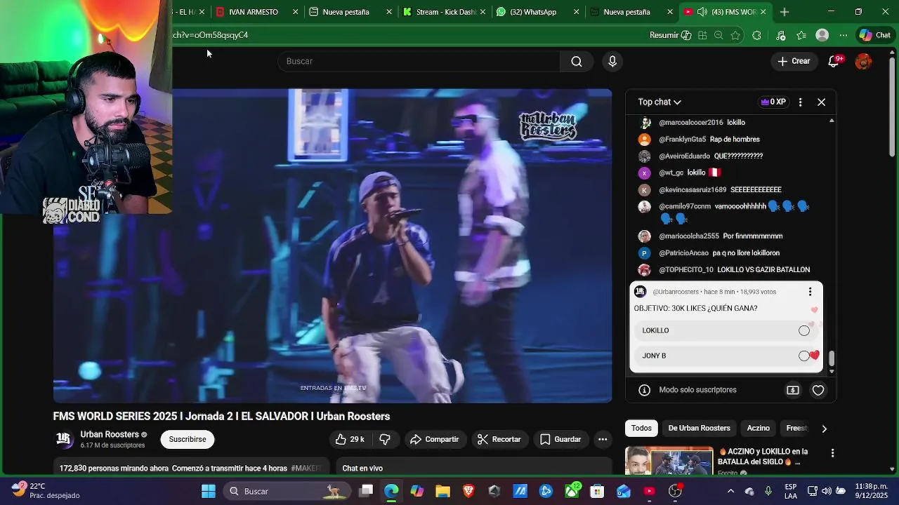899x505 pixels.
Task: Click the Crear button
Action: (x=794, y=61)
